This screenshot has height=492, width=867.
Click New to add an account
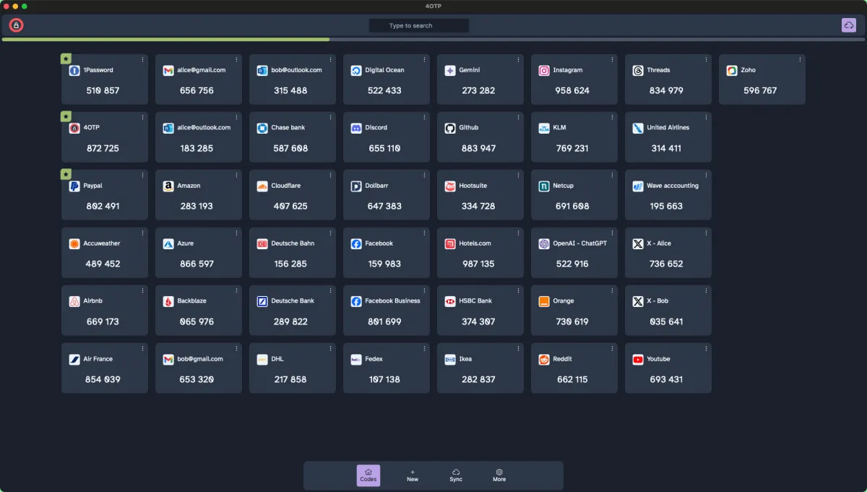point(413,475)
